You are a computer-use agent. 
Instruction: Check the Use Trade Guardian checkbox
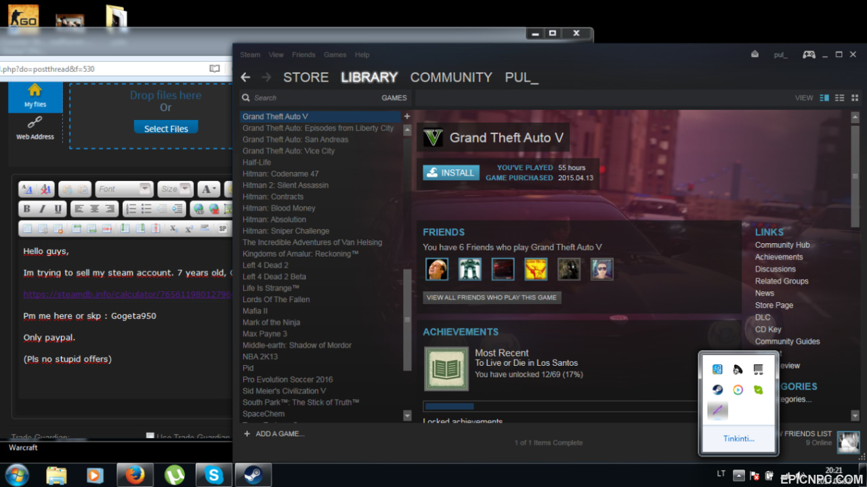pos(150,437)
